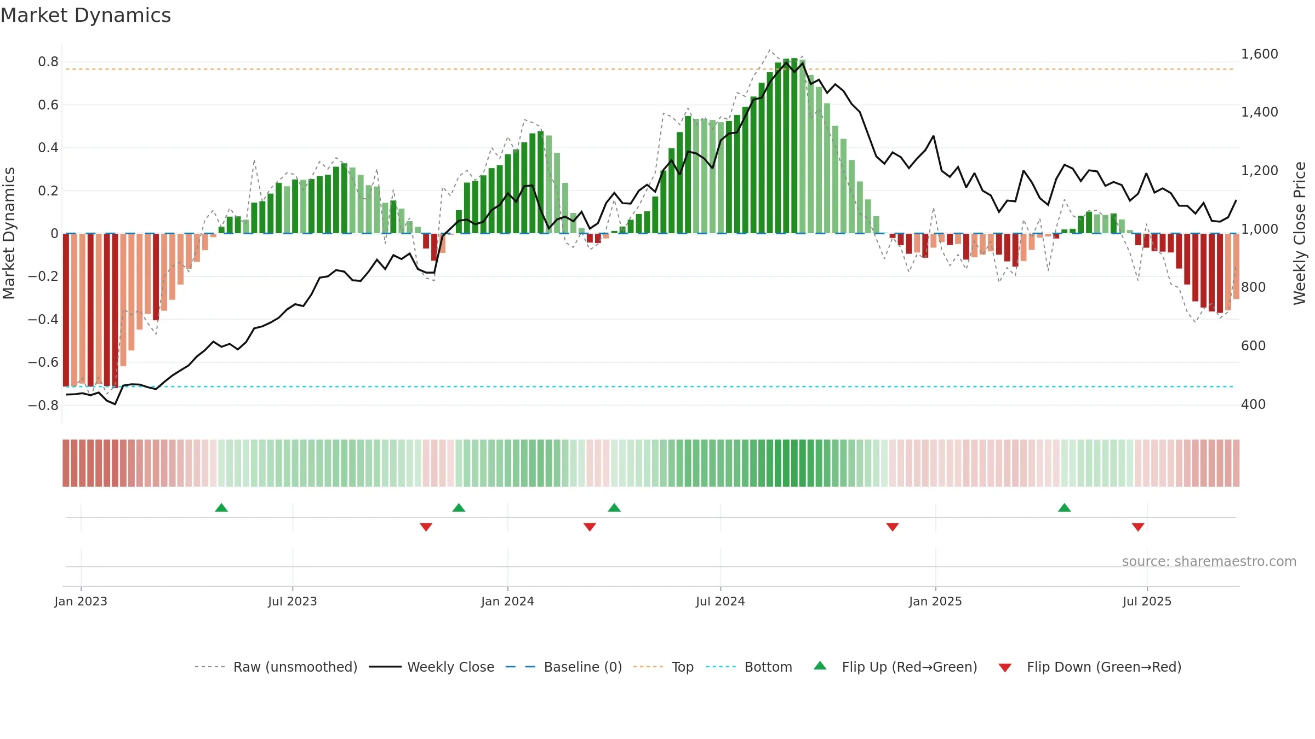
Task: Click the first red flip-down marker in late 2023
Action: click(x=426, y=527)
